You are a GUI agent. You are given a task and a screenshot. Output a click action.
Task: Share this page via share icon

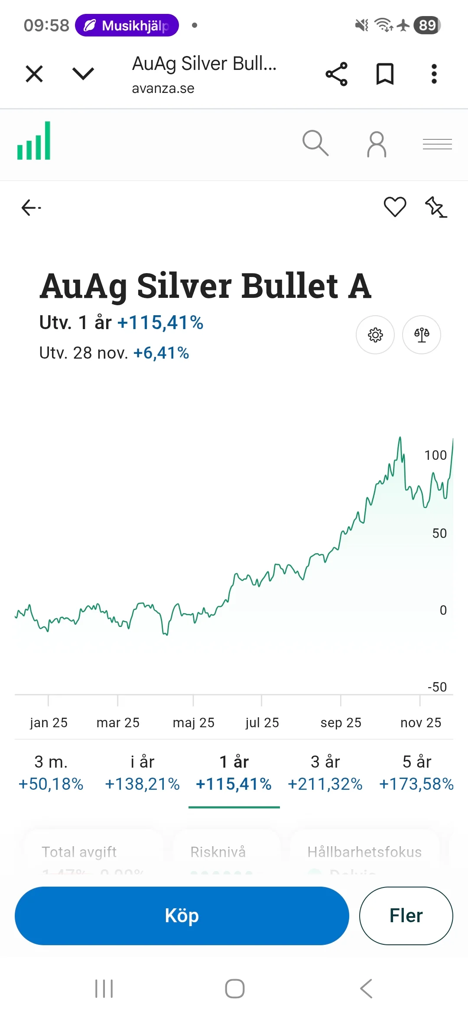(337, 74)
